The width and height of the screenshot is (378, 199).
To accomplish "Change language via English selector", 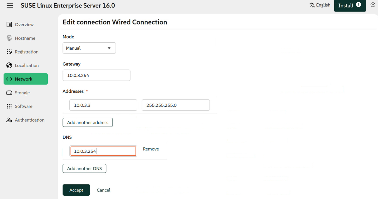I will [x=320, y=5].
